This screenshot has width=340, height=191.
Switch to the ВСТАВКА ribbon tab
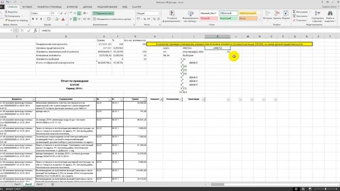[x=27, y=7]
